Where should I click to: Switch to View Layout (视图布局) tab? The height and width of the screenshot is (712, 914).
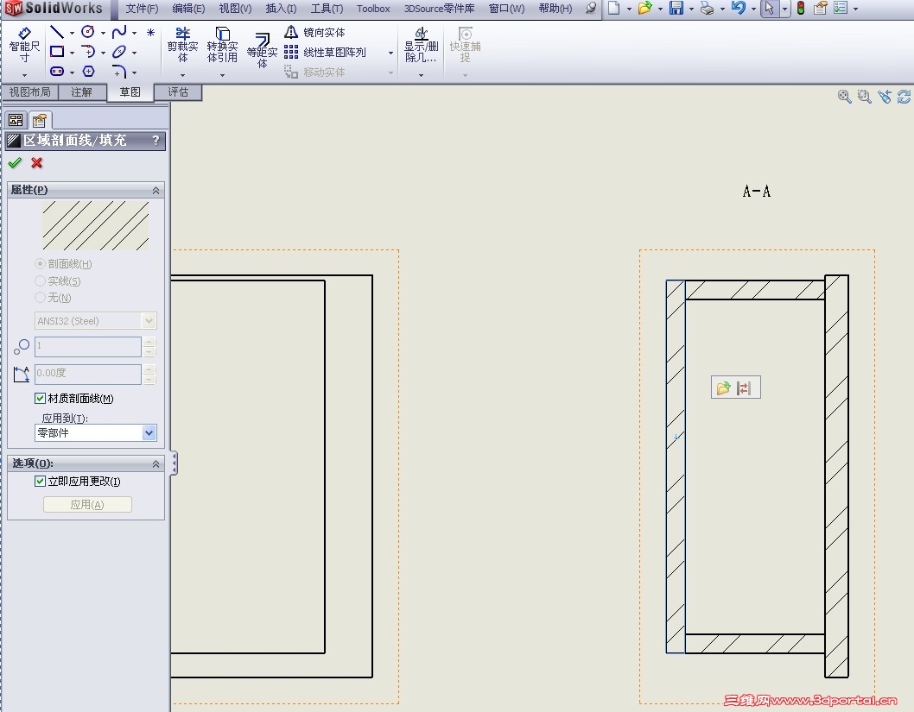[x=29, y=92]
